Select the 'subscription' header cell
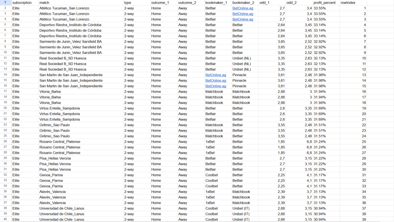Viewport: 394px width, 222px height. (25, 3)
